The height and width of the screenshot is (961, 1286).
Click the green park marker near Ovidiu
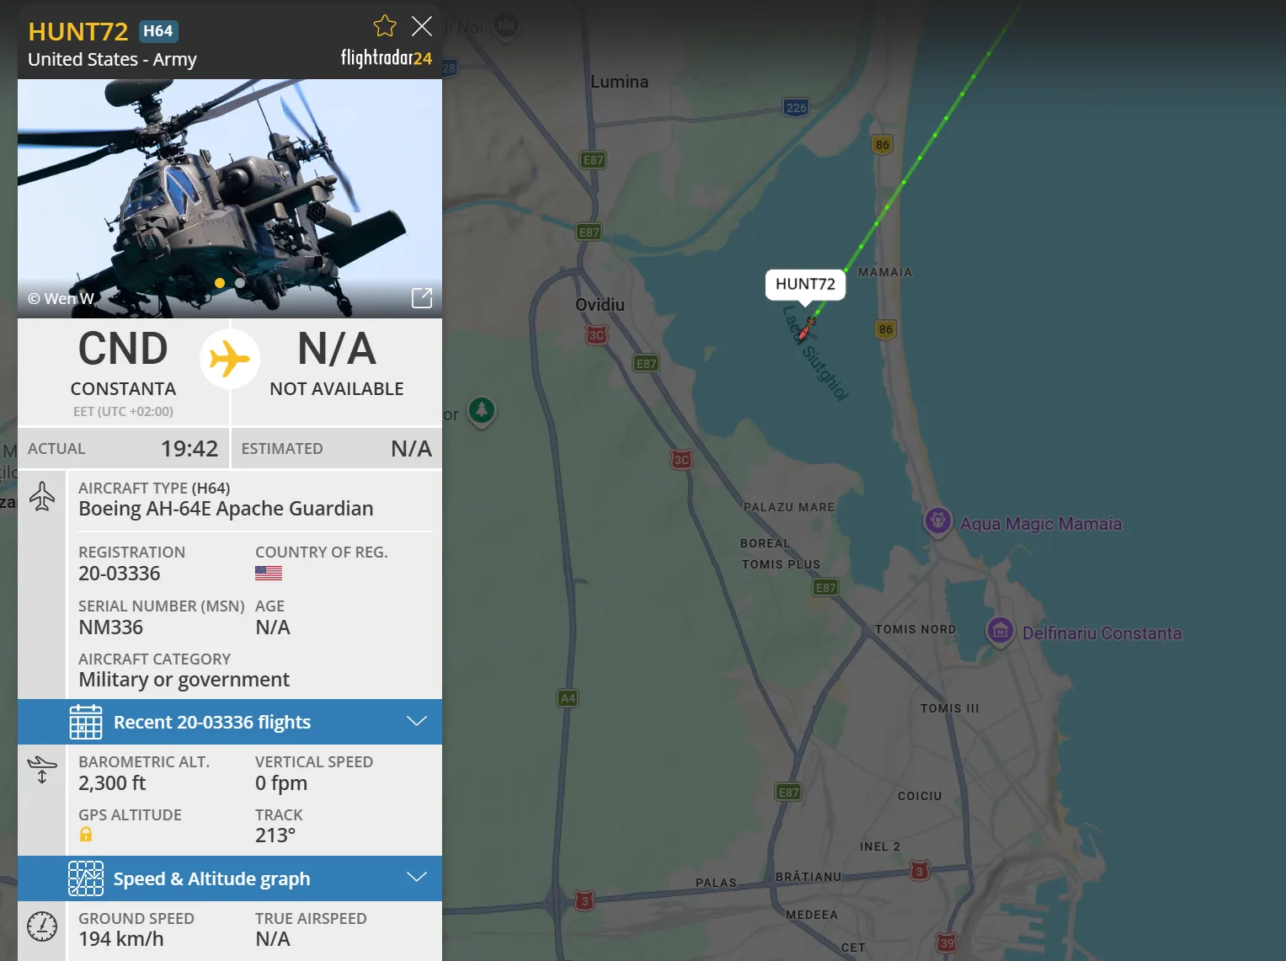pos(482,412)
